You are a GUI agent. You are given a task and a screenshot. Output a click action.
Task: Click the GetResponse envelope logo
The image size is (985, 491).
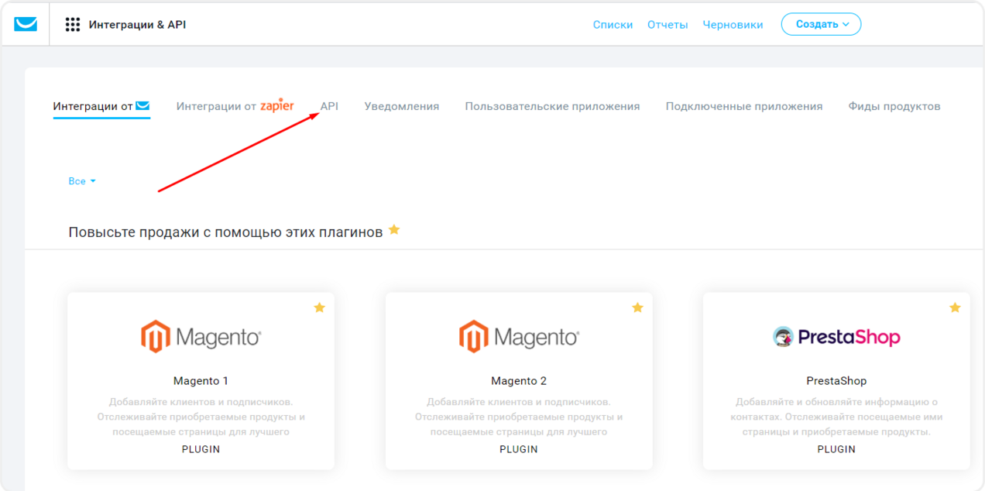pyautogui.click(x=26, y=24)
